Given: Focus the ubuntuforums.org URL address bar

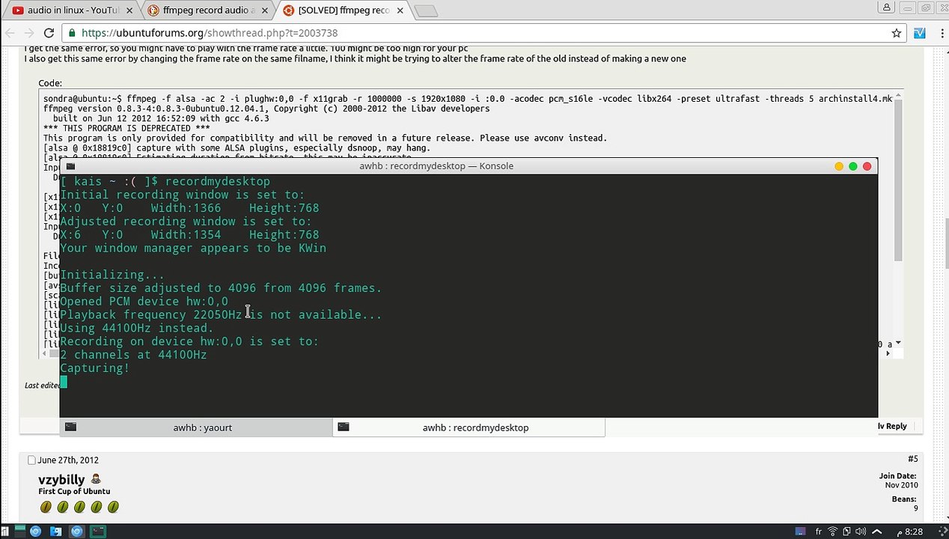Looking at the screenshot, I should click(479, 33).
